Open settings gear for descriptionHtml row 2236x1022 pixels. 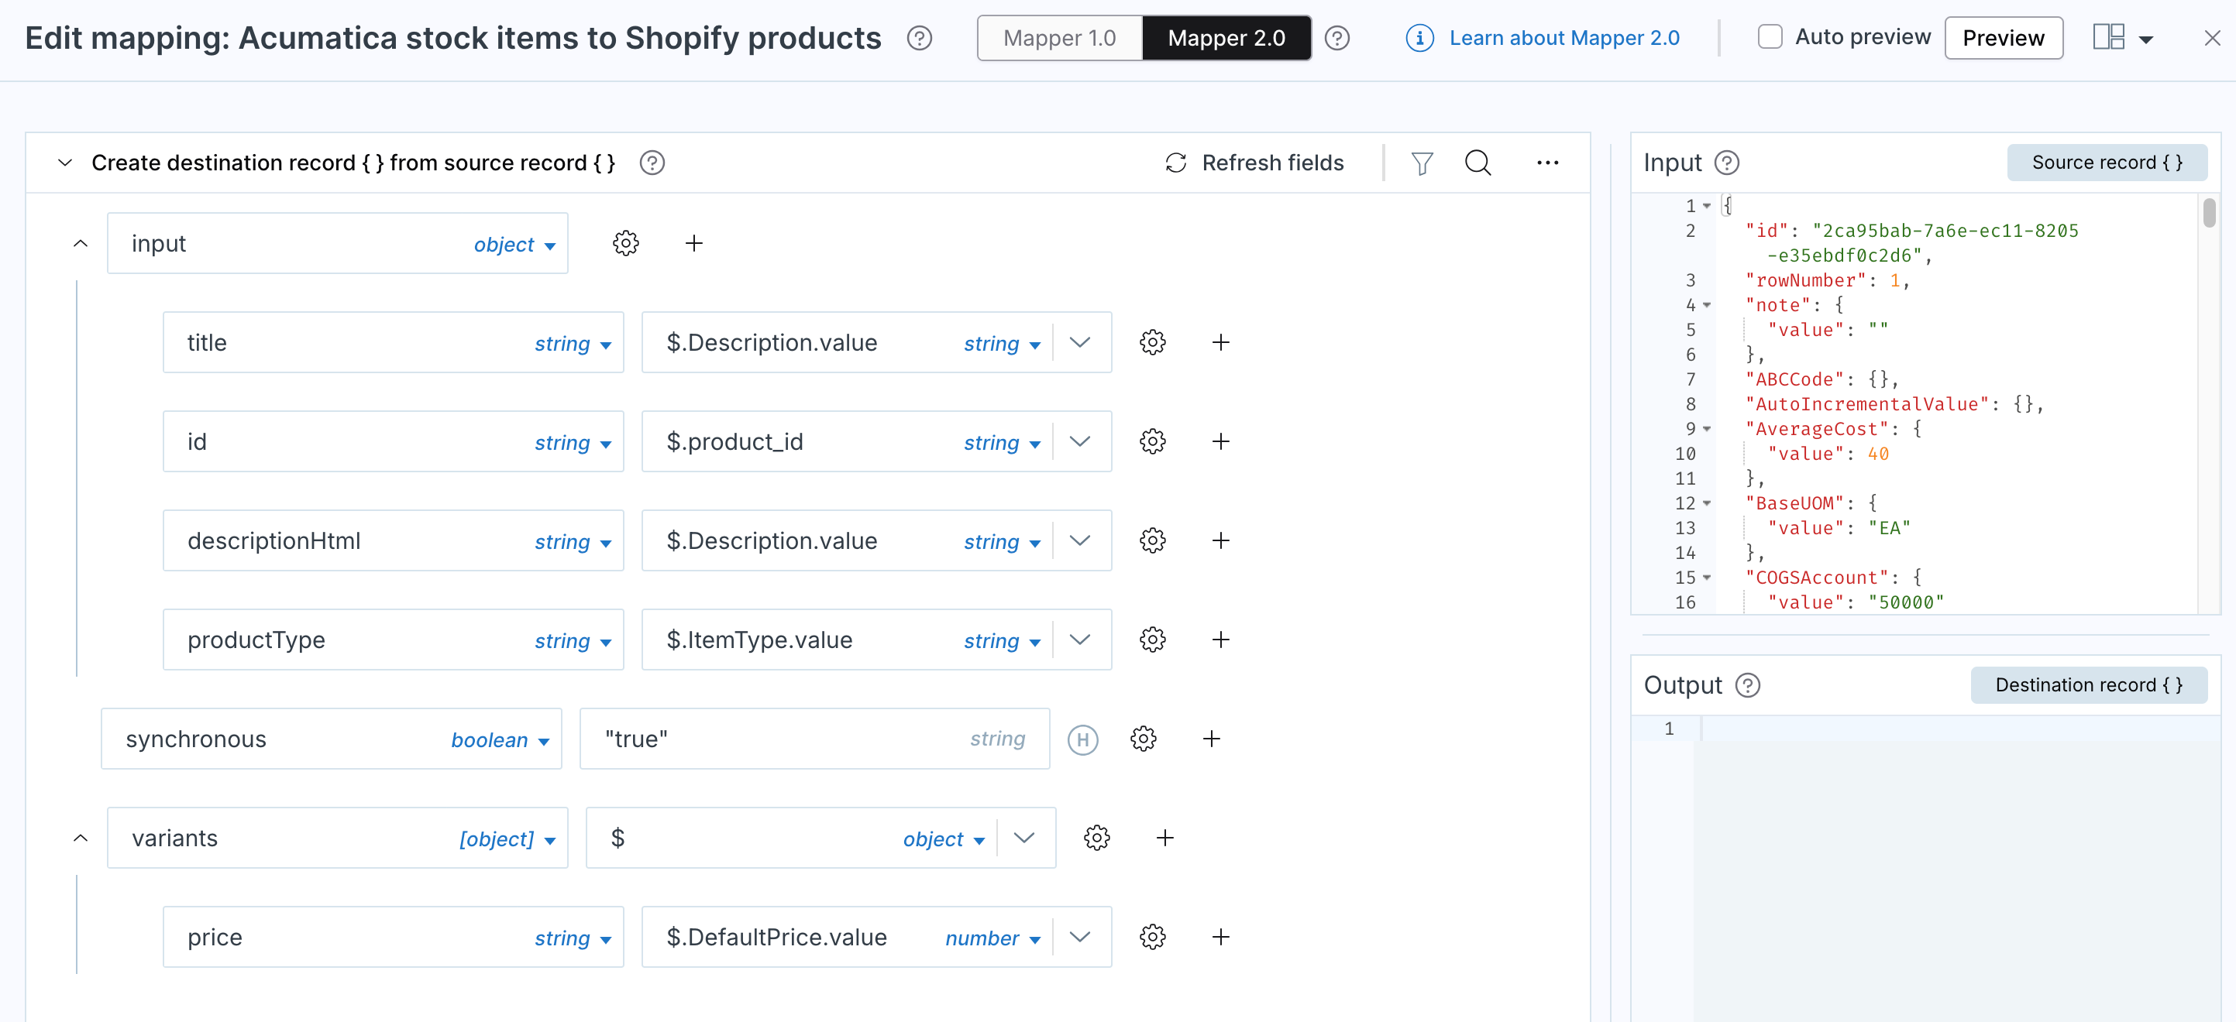click(1153, 540)
